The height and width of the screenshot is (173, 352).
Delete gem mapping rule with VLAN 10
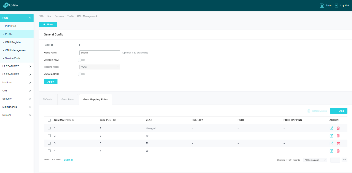click(x=338, y=136)
